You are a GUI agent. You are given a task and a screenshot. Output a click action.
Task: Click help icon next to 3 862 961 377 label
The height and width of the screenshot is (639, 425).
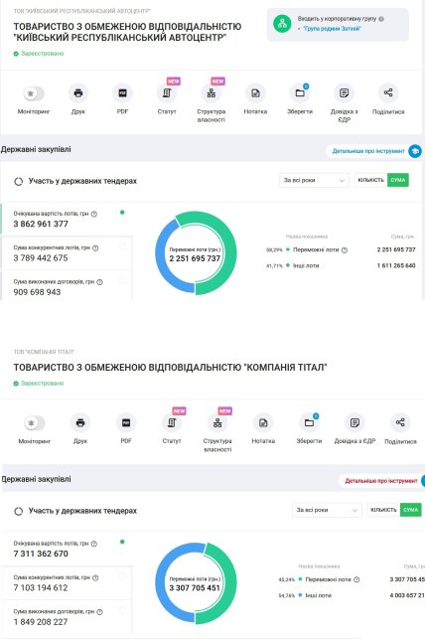[x=94, y=214]
